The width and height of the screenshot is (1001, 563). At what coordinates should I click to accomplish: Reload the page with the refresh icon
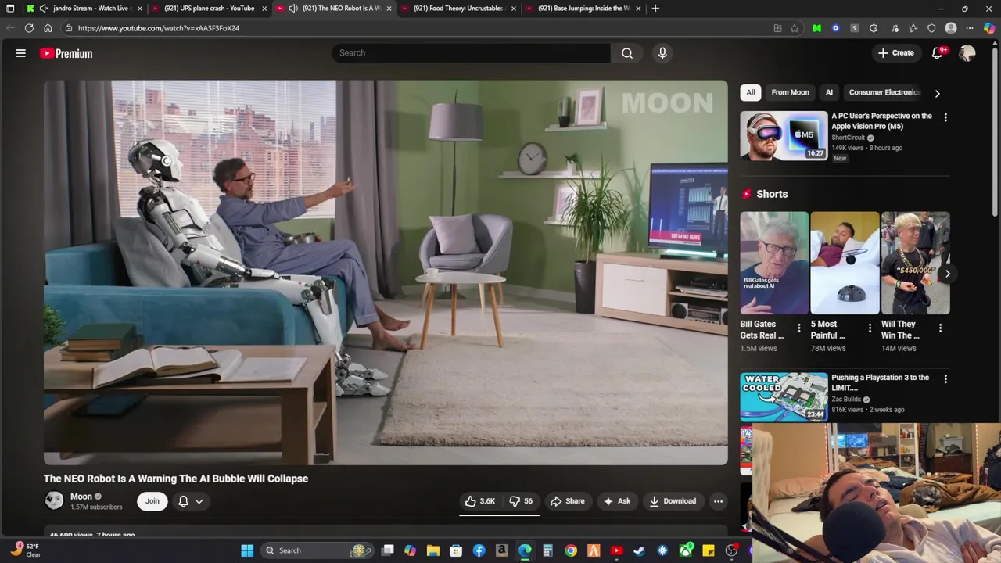29,28
